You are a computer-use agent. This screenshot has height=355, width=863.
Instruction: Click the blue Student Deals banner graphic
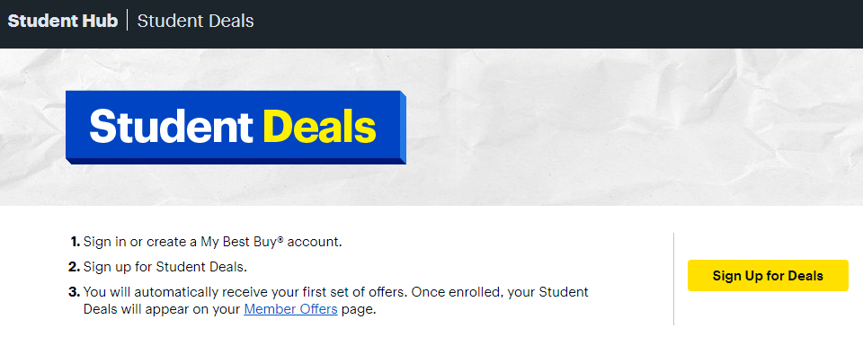pyautogui.click(x=236, y=128)
